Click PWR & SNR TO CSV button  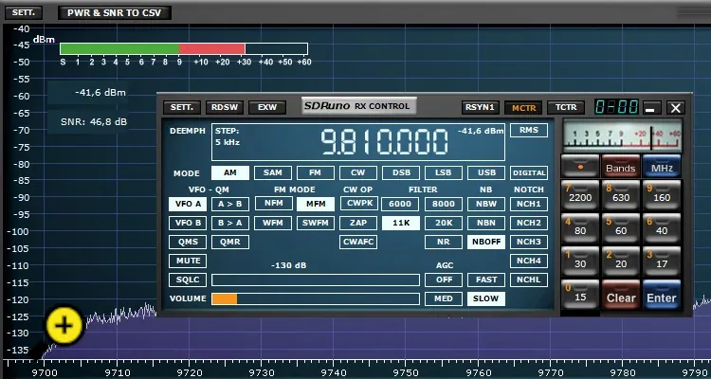point(115,12)
